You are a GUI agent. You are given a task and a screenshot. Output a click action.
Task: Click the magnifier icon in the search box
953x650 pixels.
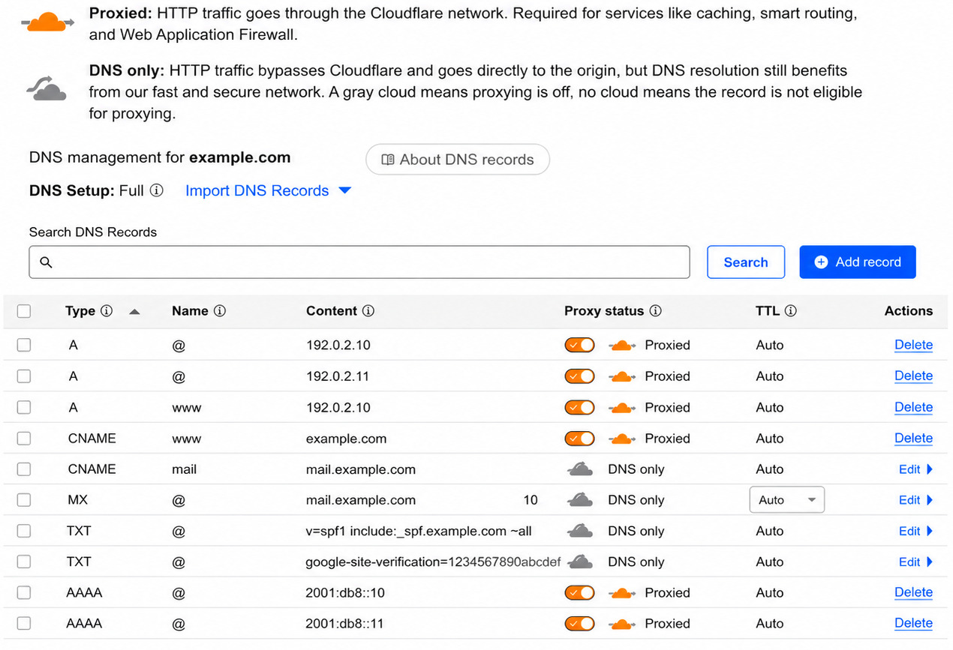coord(46,262)
